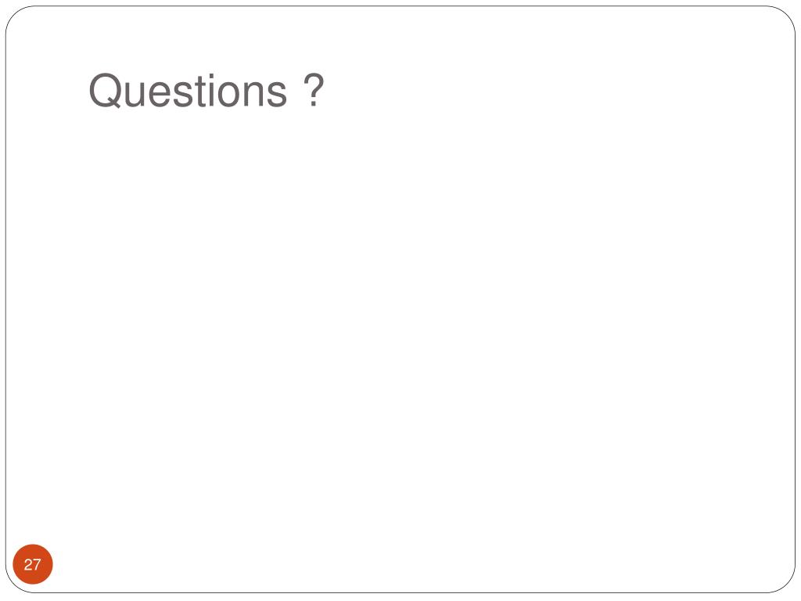Click the digit 7 in slide badge
This screenshot has width=801, height=601.
[37, 565]
